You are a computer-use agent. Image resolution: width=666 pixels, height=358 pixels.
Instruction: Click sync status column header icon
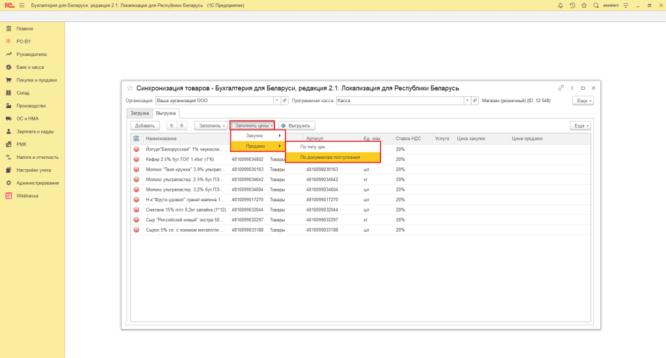pyautogui.click(x=137, y=138)
